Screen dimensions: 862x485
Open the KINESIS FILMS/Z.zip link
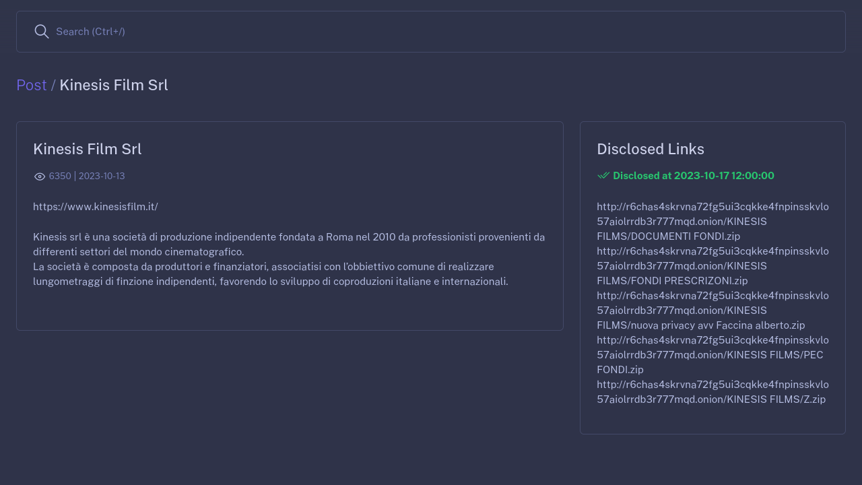[712, 392]
